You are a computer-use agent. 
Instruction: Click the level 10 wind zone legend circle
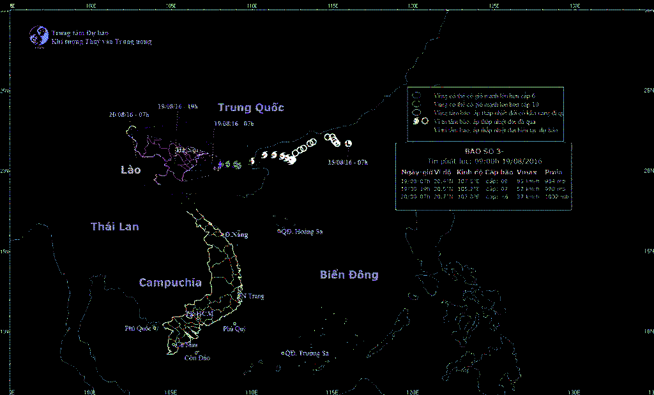[416, 103]
